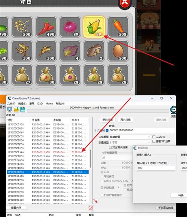Select the rice ear item in inventory
The height and width of the screenshot is (217, 187).
pyautogui.click(x=46, y=51)
